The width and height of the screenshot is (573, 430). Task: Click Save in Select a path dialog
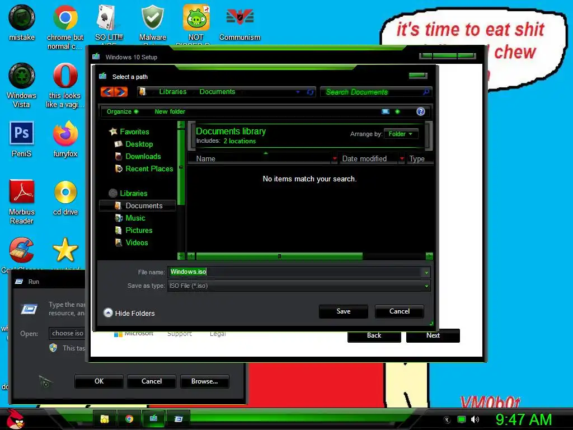click(x=343, y=311)
